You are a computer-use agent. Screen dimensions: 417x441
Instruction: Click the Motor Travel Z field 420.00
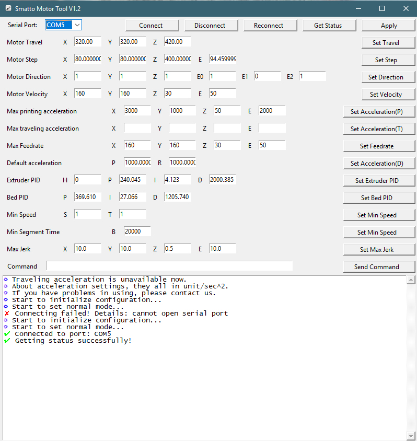tap(178, 42)
